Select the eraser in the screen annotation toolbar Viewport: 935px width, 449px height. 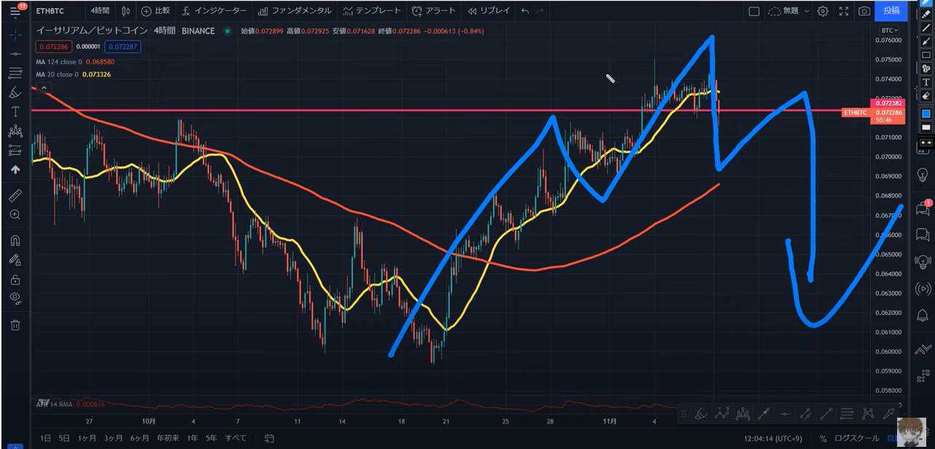coord(926,95)
